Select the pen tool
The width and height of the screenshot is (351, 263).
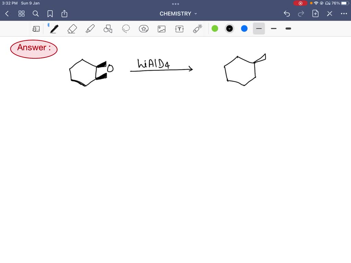[x=54, y=28]
